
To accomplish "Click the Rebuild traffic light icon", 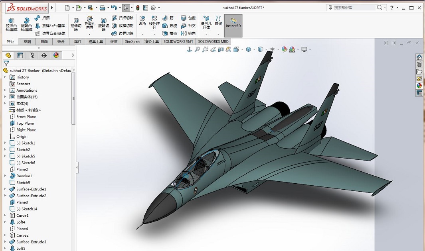I will click(138, 8).
